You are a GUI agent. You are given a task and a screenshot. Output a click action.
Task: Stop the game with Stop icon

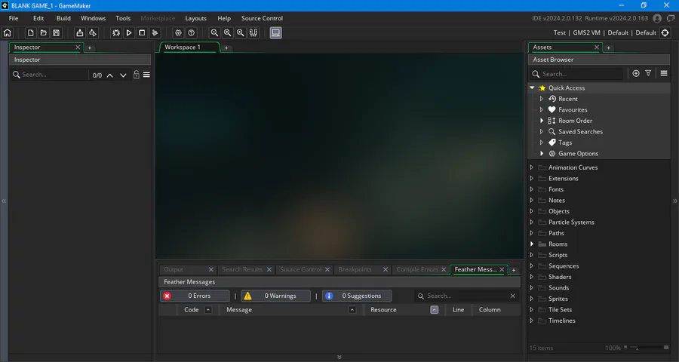coord(142,33)
